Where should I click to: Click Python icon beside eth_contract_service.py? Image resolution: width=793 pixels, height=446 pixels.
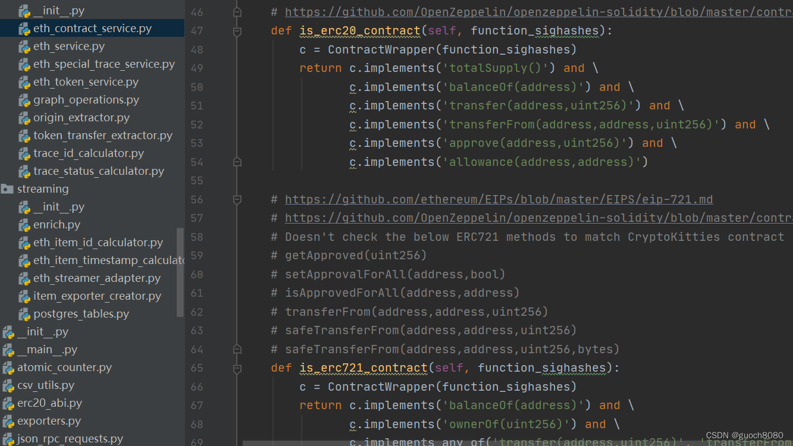point(24,29)
